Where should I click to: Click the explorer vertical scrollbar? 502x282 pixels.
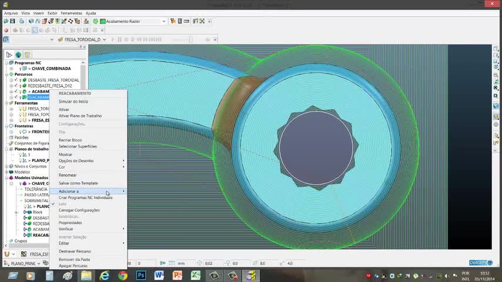(x=83, y=76)
